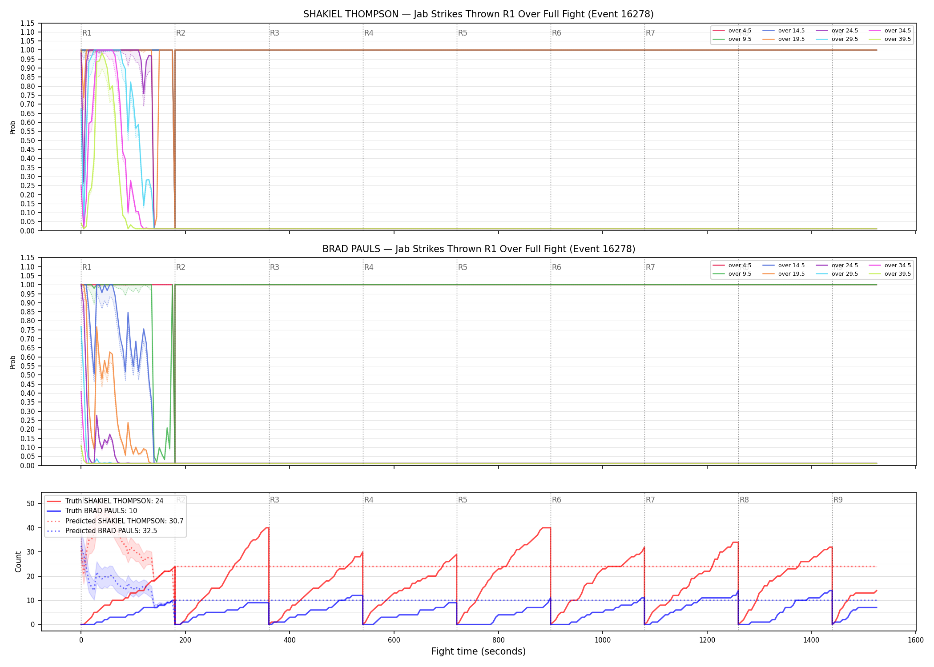Select 'over 34.5' in Thompson chart legend

890,31
